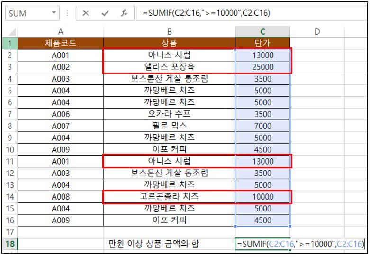Select cell B16 이포 커피
The width and height of the screenshot is (370, 257).
tap(170, 220)
